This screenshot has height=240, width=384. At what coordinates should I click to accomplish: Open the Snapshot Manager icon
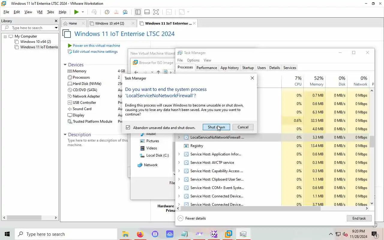click(x=125, y=12)
